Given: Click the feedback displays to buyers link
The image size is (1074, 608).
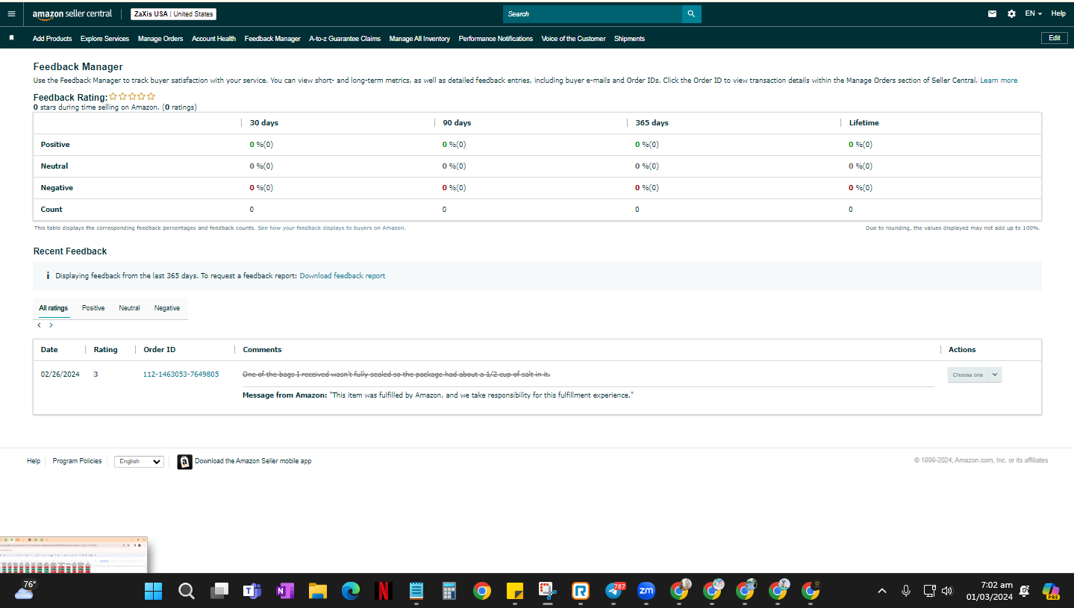Looking at the screenshot, I should pos(331,228).
